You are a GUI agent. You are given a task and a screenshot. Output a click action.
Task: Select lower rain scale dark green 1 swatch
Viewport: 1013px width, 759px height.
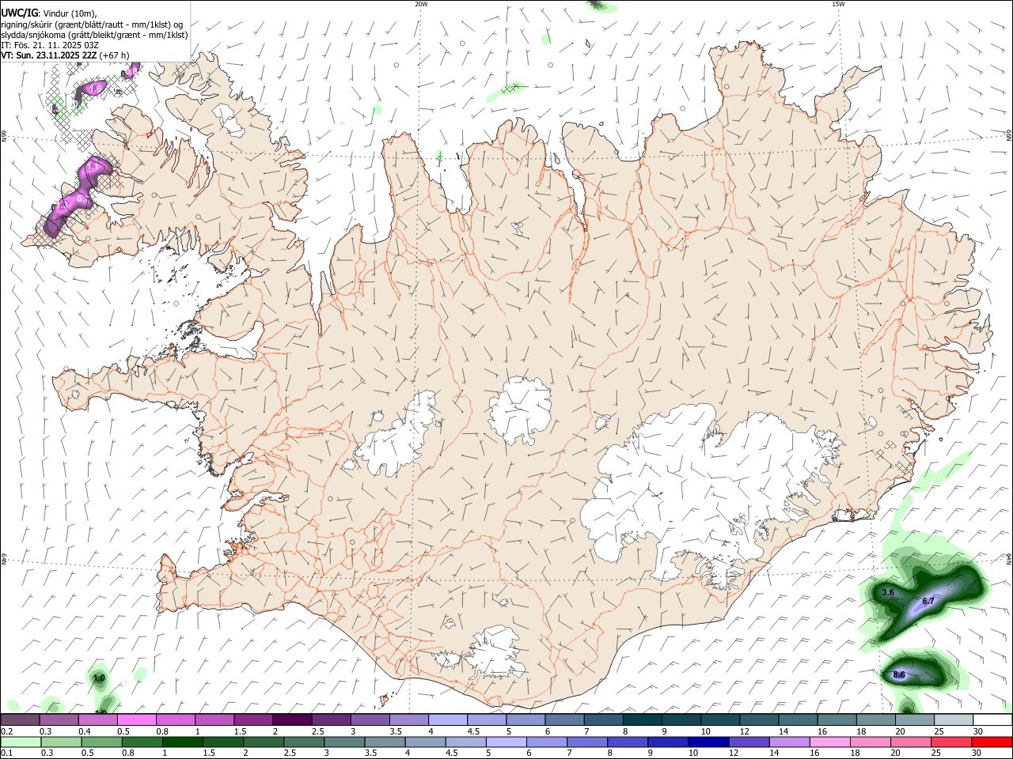coord(182,742)
